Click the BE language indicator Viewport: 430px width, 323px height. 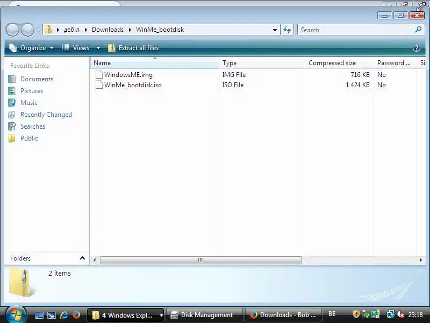click(x=332, y=314)
